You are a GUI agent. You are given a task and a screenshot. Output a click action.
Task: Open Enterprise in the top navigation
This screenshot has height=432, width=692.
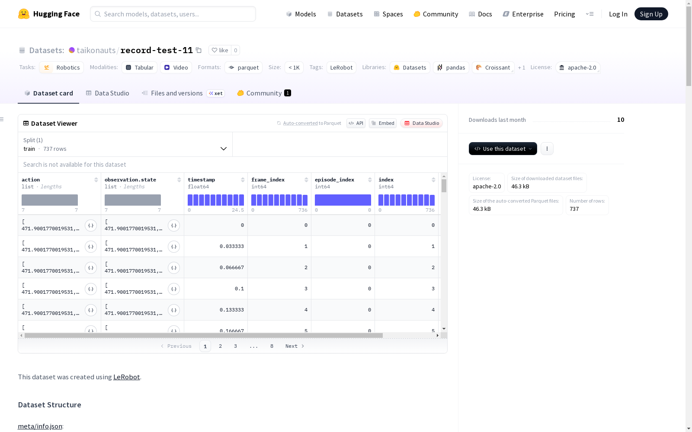point(523,14)
